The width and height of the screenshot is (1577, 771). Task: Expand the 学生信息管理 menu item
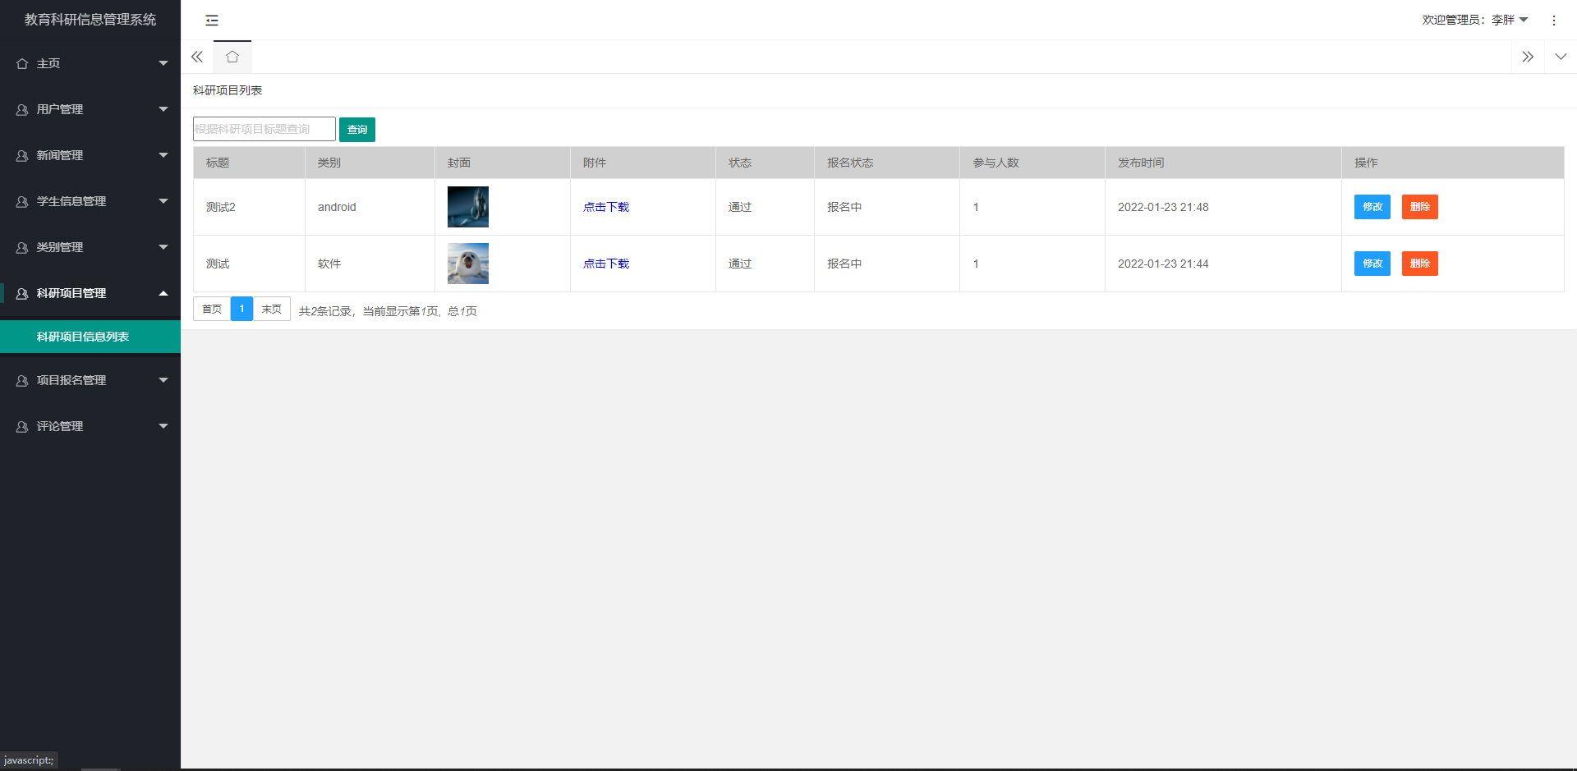tap(90, 201)
